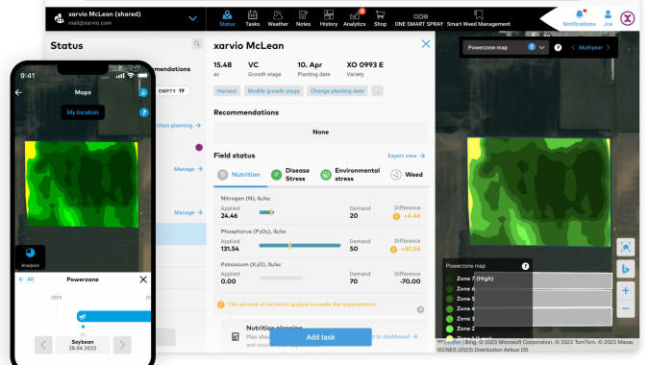Open the Expert view link
649x365 pixels.
click(x=406, y=156)
